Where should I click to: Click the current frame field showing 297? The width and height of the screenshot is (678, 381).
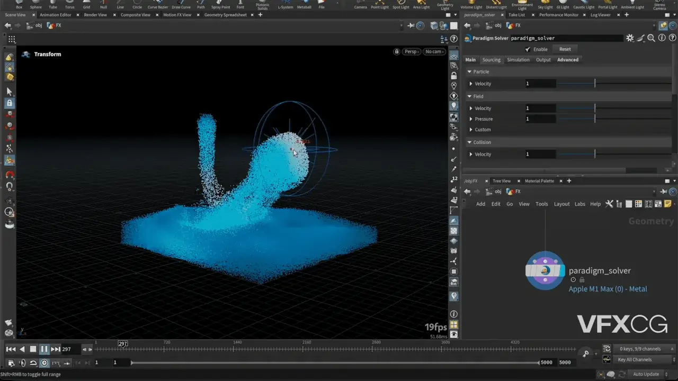[70, 349]
